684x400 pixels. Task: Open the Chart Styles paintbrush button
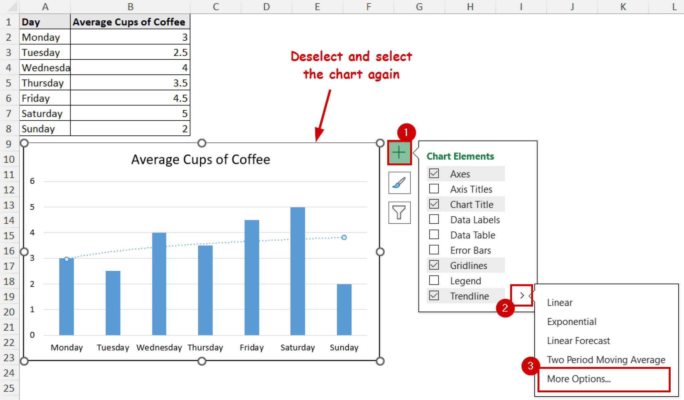399,183
